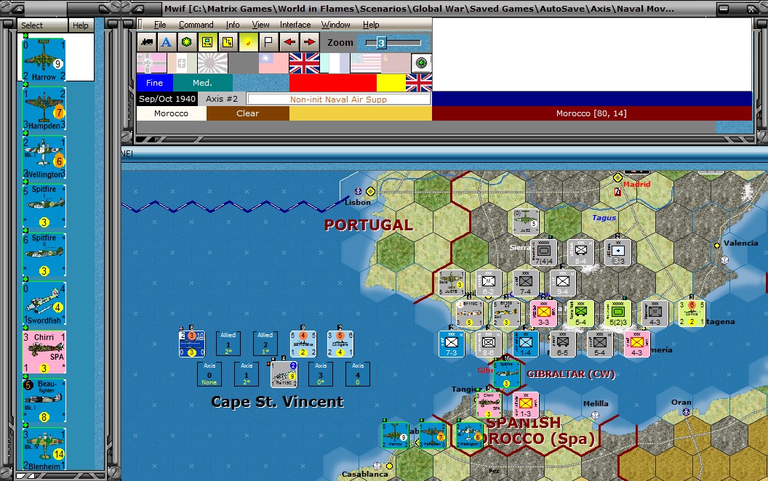Select the Beaufighter unit in the side list

(44, 401)
